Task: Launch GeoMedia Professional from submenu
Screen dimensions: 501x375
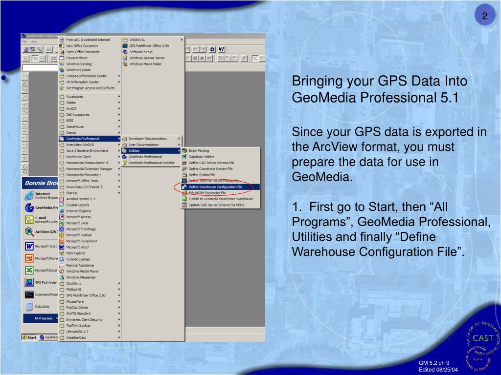Action: [x=152, y=157]
